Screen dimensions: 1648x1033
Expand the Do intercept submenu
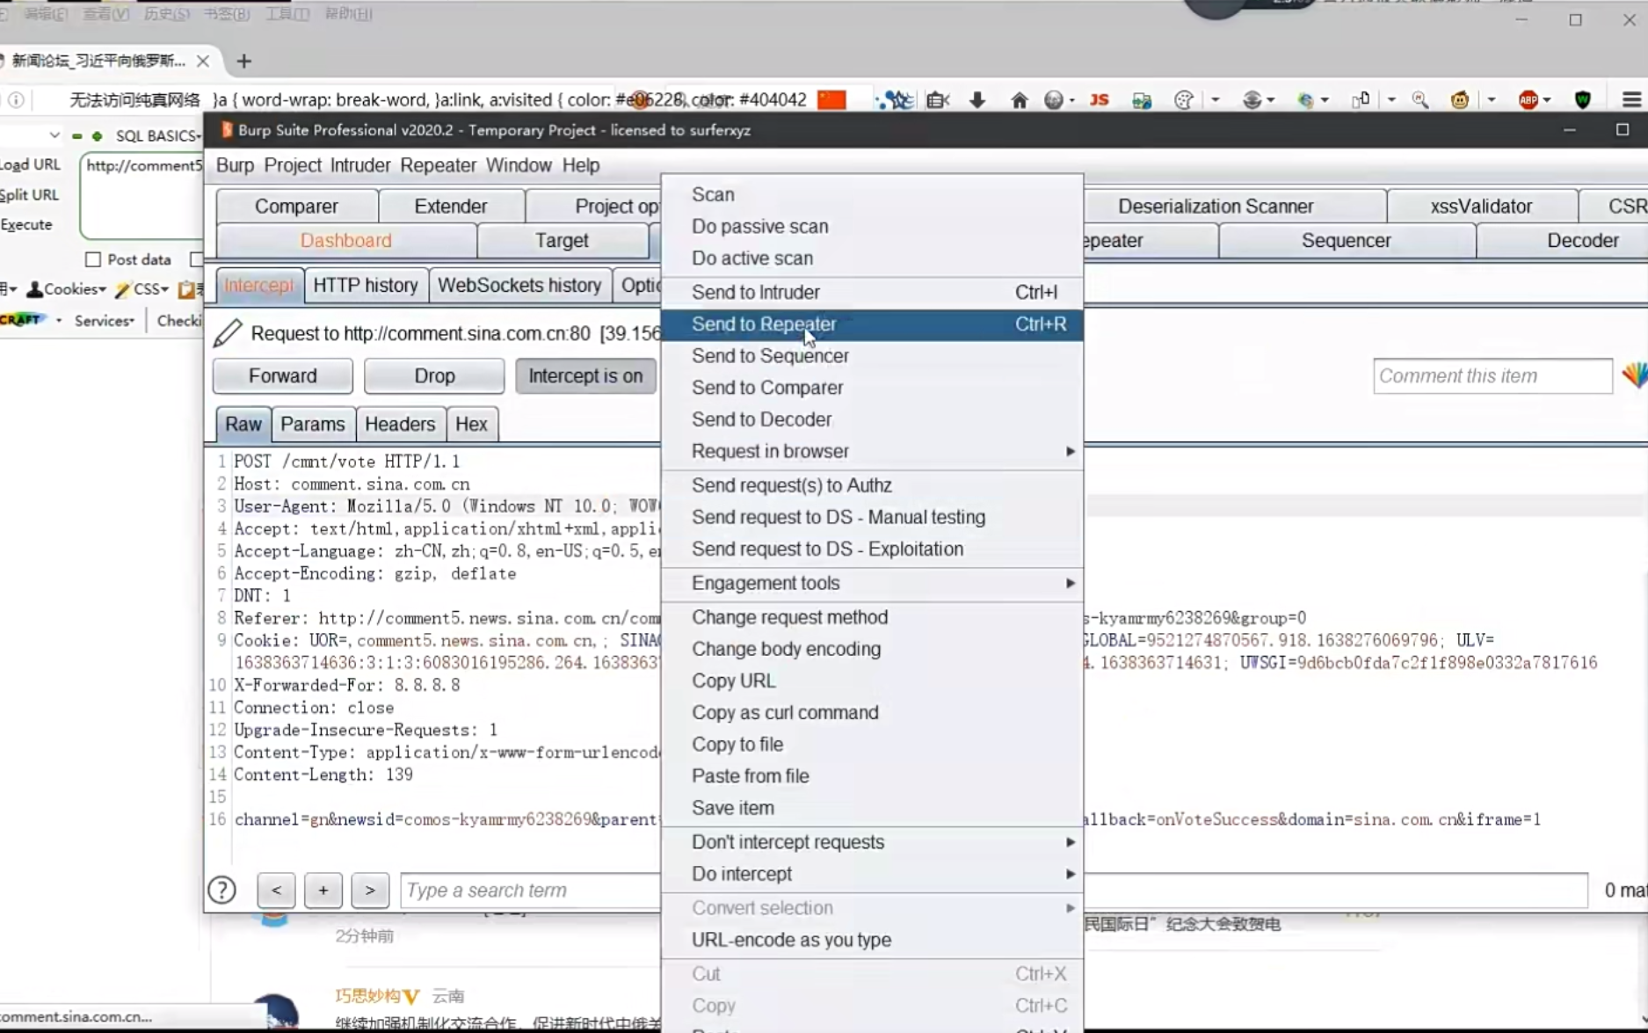[872, 874]
